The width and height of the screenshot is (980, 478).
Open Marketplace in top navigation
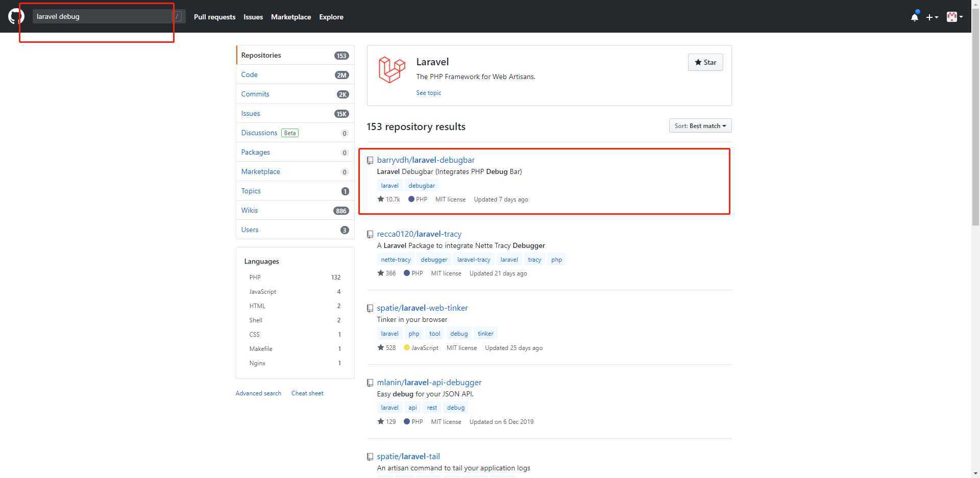pos(291,17)
